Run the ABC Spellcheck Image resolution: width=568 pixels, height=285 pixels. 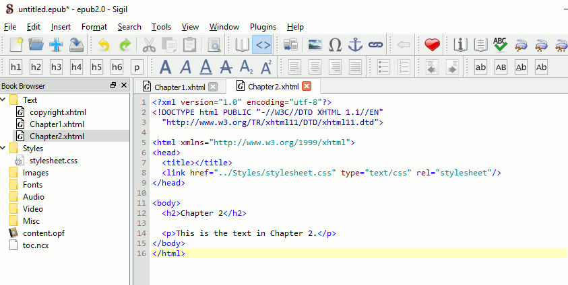500,45
